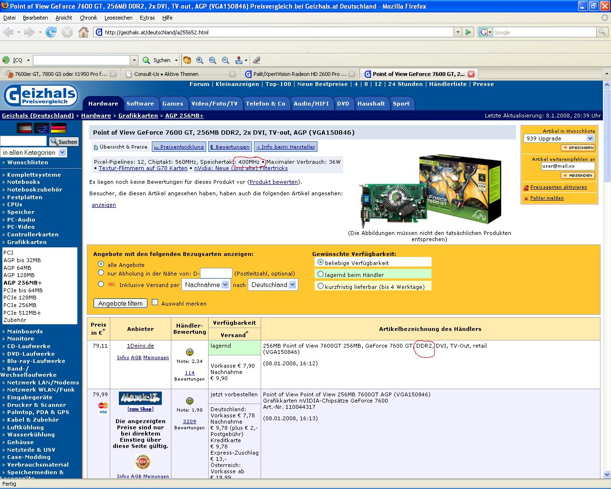
Task: Click the ICQ toolbar theatre masks icon
Action: coord(187,60)
